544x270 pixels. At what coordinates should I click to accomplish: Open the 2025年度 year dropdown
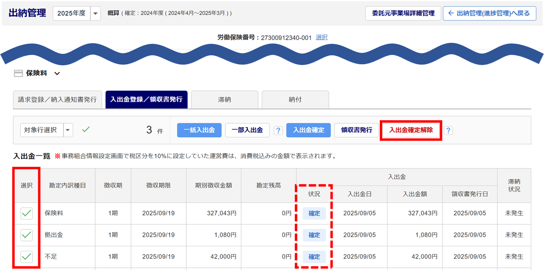tap(95, 14)
